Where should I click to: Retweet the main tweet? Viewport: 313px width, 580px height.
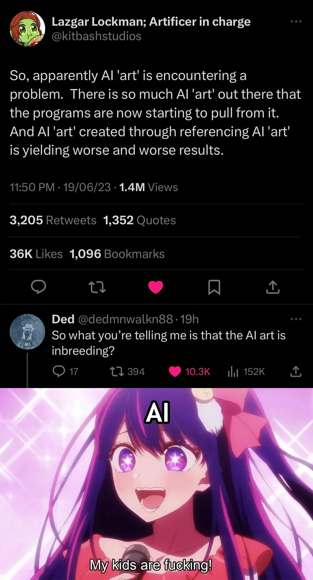[97, 287]
